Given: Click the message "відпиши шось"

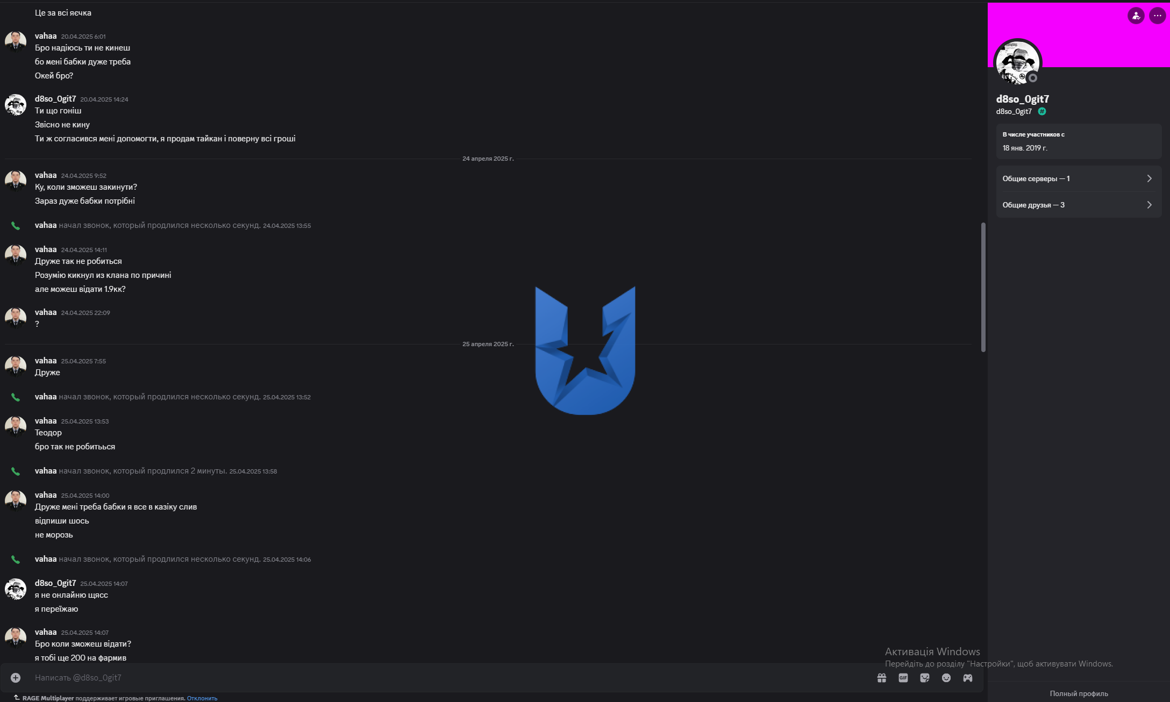Looking at the screenshot, I should 62,521.
